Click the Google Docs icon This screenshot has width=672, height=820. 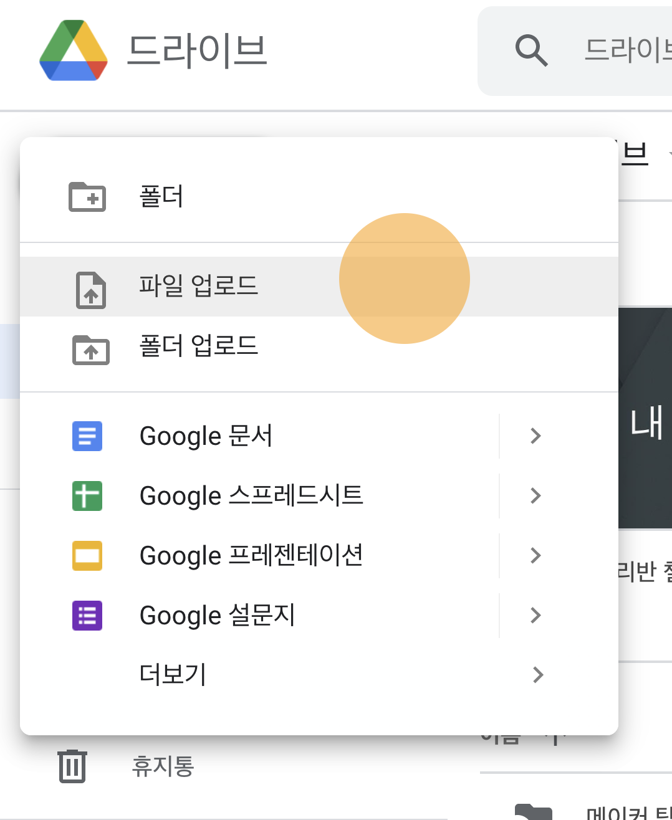click(87, 436)
